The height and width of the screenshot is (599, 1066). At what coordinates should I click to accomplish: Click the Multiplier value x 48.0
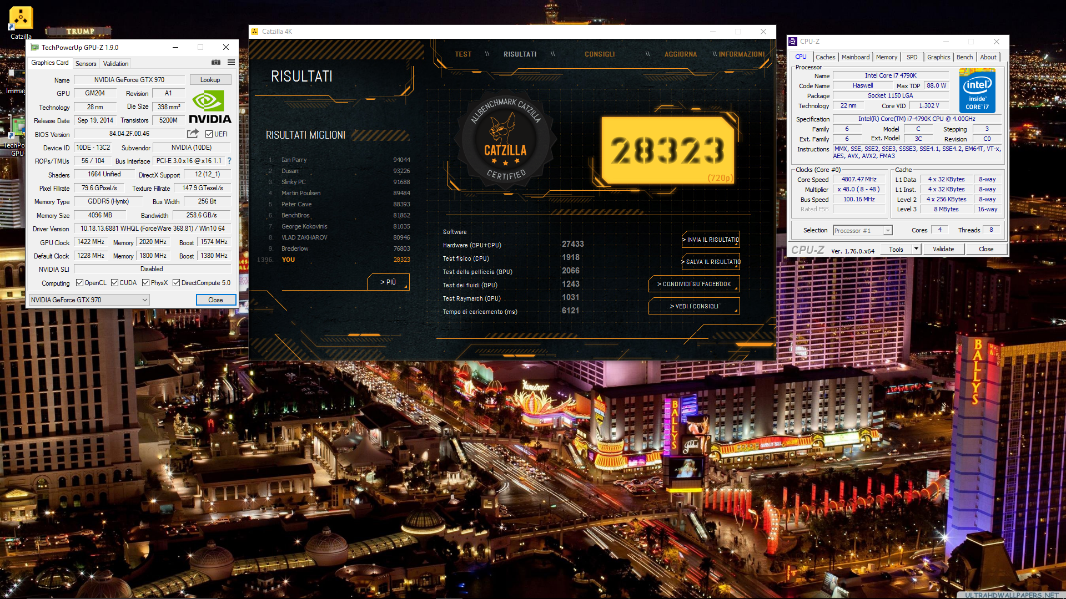click(859, 189)
